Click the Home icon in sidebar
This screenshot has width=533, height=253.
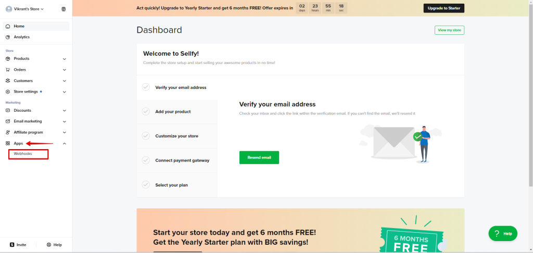click(x=8, y=26)
